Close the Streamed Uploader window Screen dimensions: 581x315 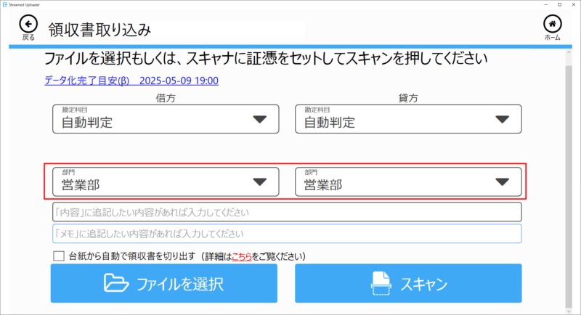[x=573, y=4]
